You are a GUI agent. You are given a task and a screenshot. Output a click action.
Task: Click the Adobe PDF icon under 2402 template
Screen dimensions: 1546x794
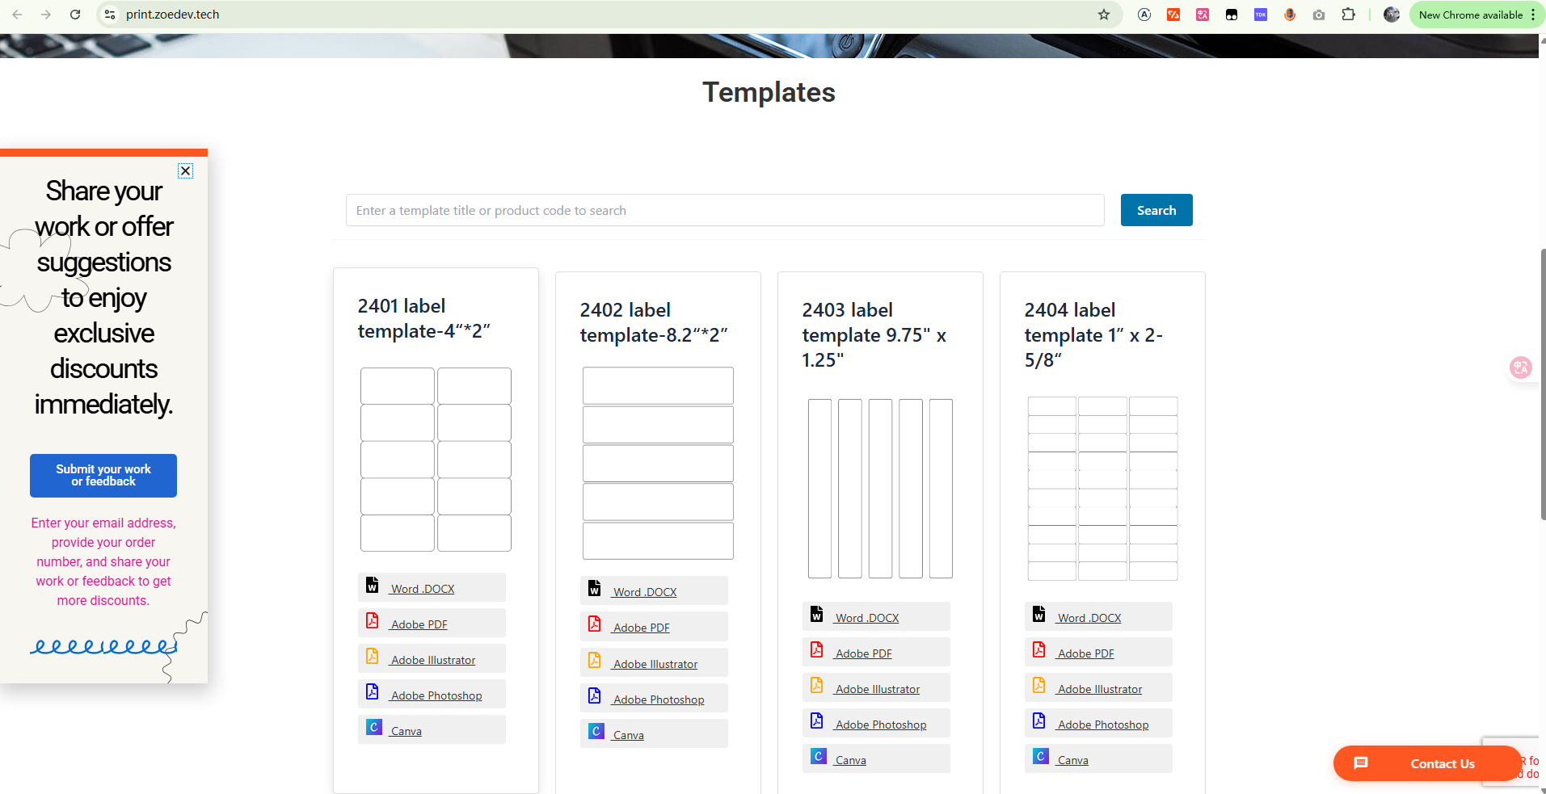click(x=595, y=624)
